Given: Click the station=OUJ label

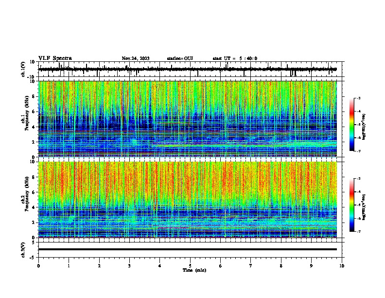Looking at the screenshot, I should coord(180,58).
